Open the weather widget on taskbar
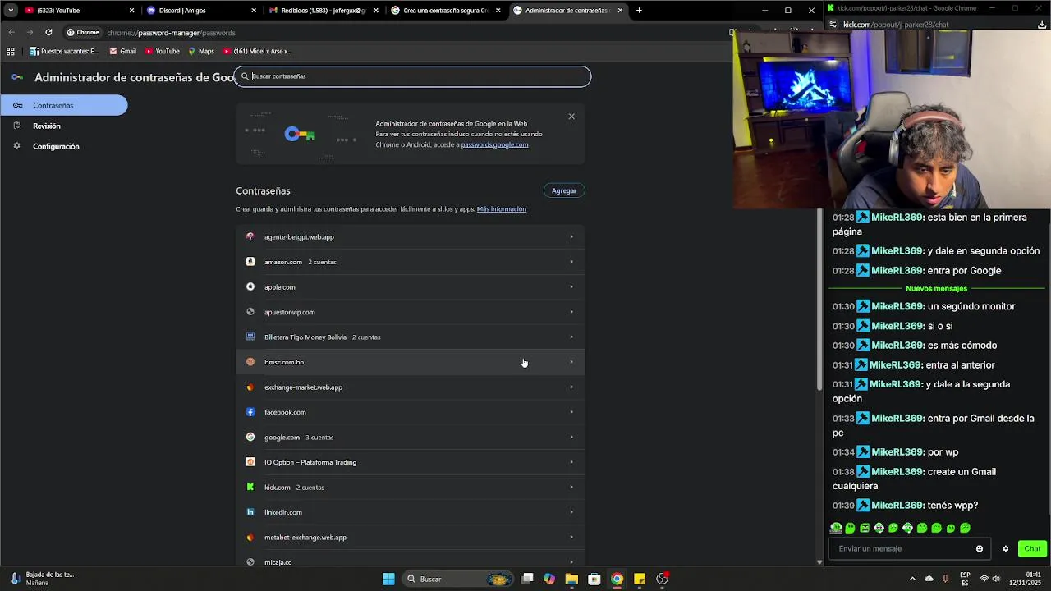This screenshot has width=1051, height=591. [41, 579]
